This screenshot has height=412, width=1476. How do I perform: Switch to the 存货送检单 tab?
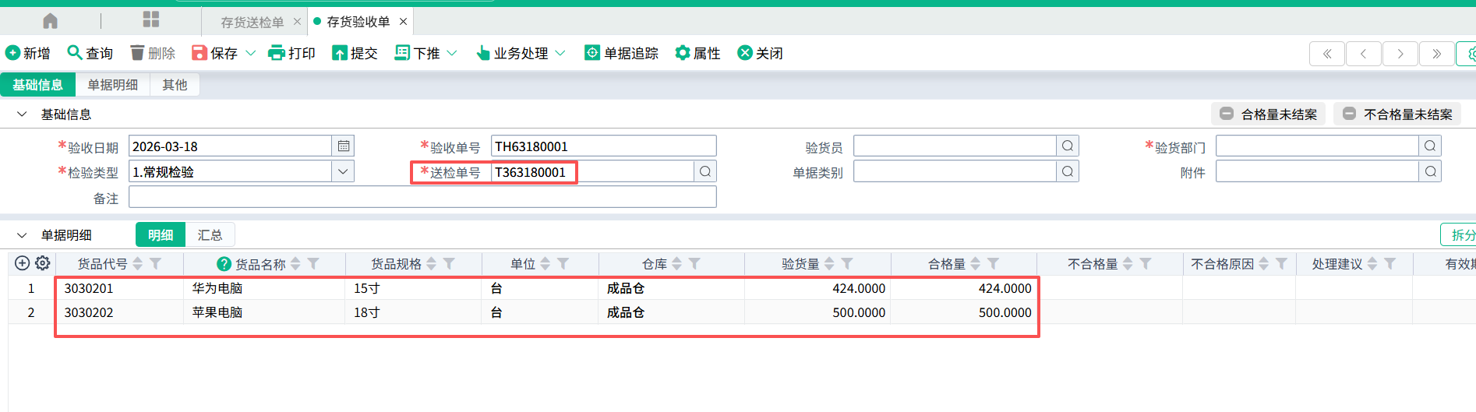pyautogui.click(x=252, y=22)
